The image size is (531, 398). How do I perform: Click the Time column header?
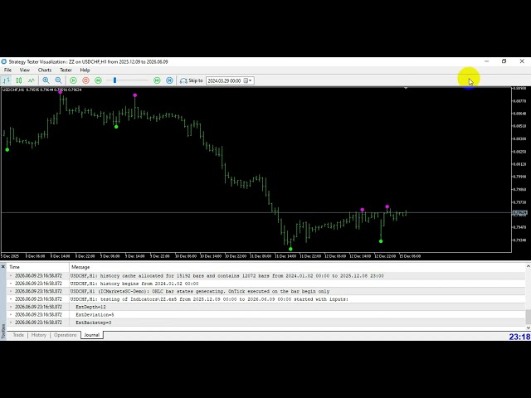pos(38,267)
